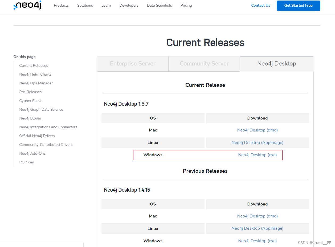Jump to Neo4j Bloom section

30,118
